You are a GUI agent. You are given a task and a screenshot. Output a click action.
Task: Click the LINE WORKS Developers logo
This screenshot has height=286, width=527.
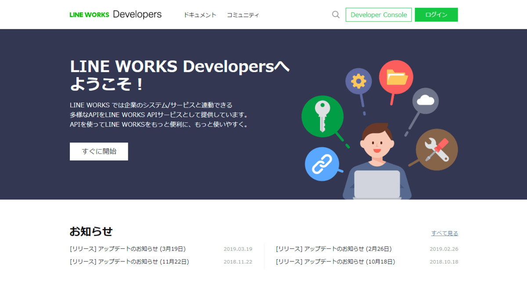[116, 14]
